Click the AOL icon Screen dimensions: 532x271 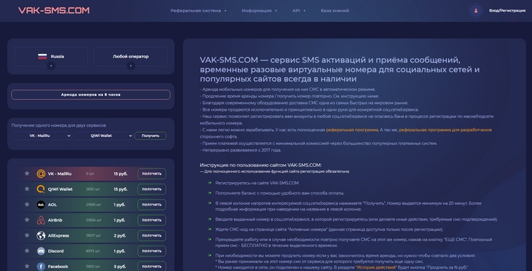(x=41, y=205)
